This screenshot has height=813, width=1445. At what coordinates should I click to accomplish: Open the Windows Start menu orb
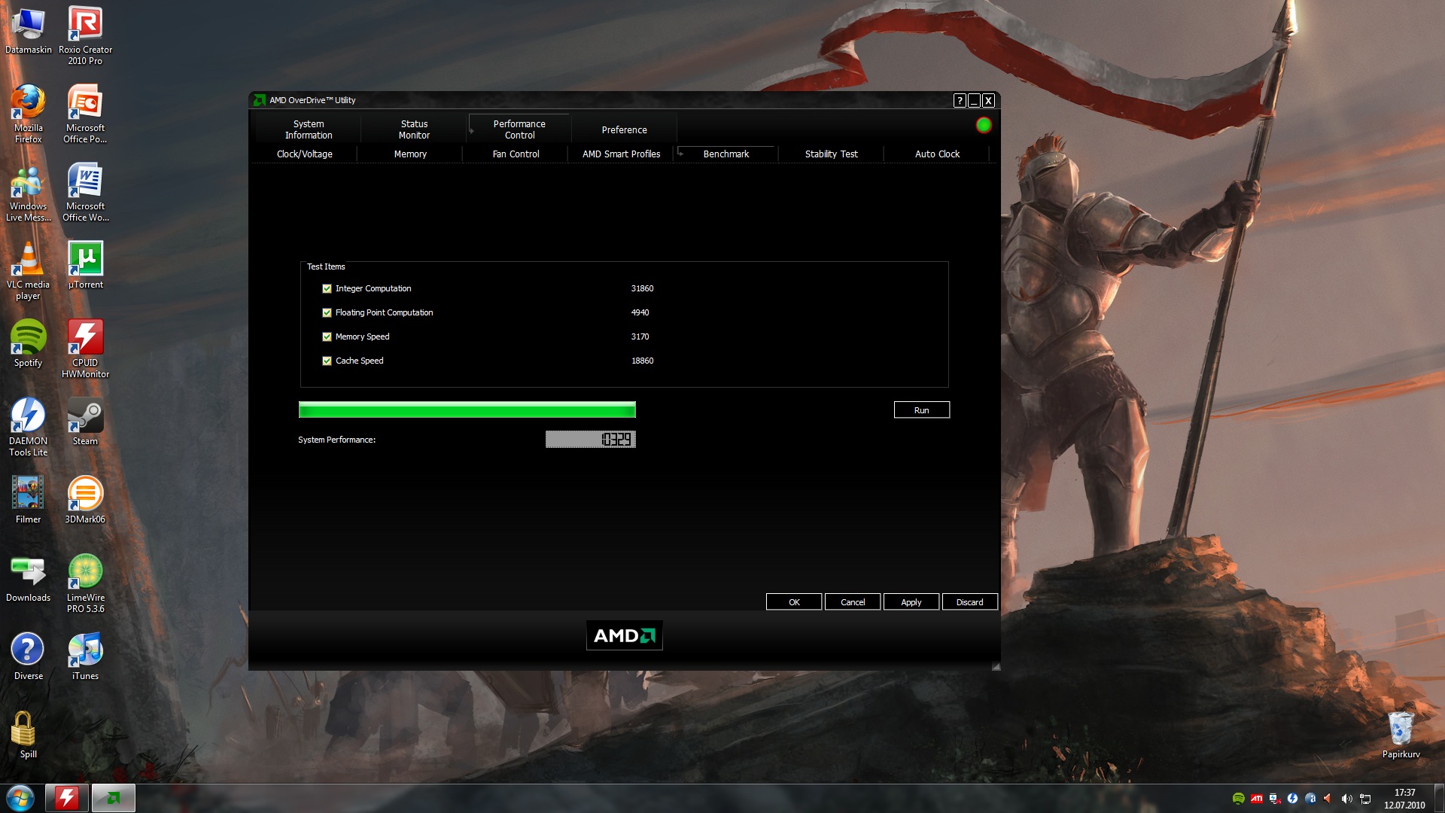20,798
